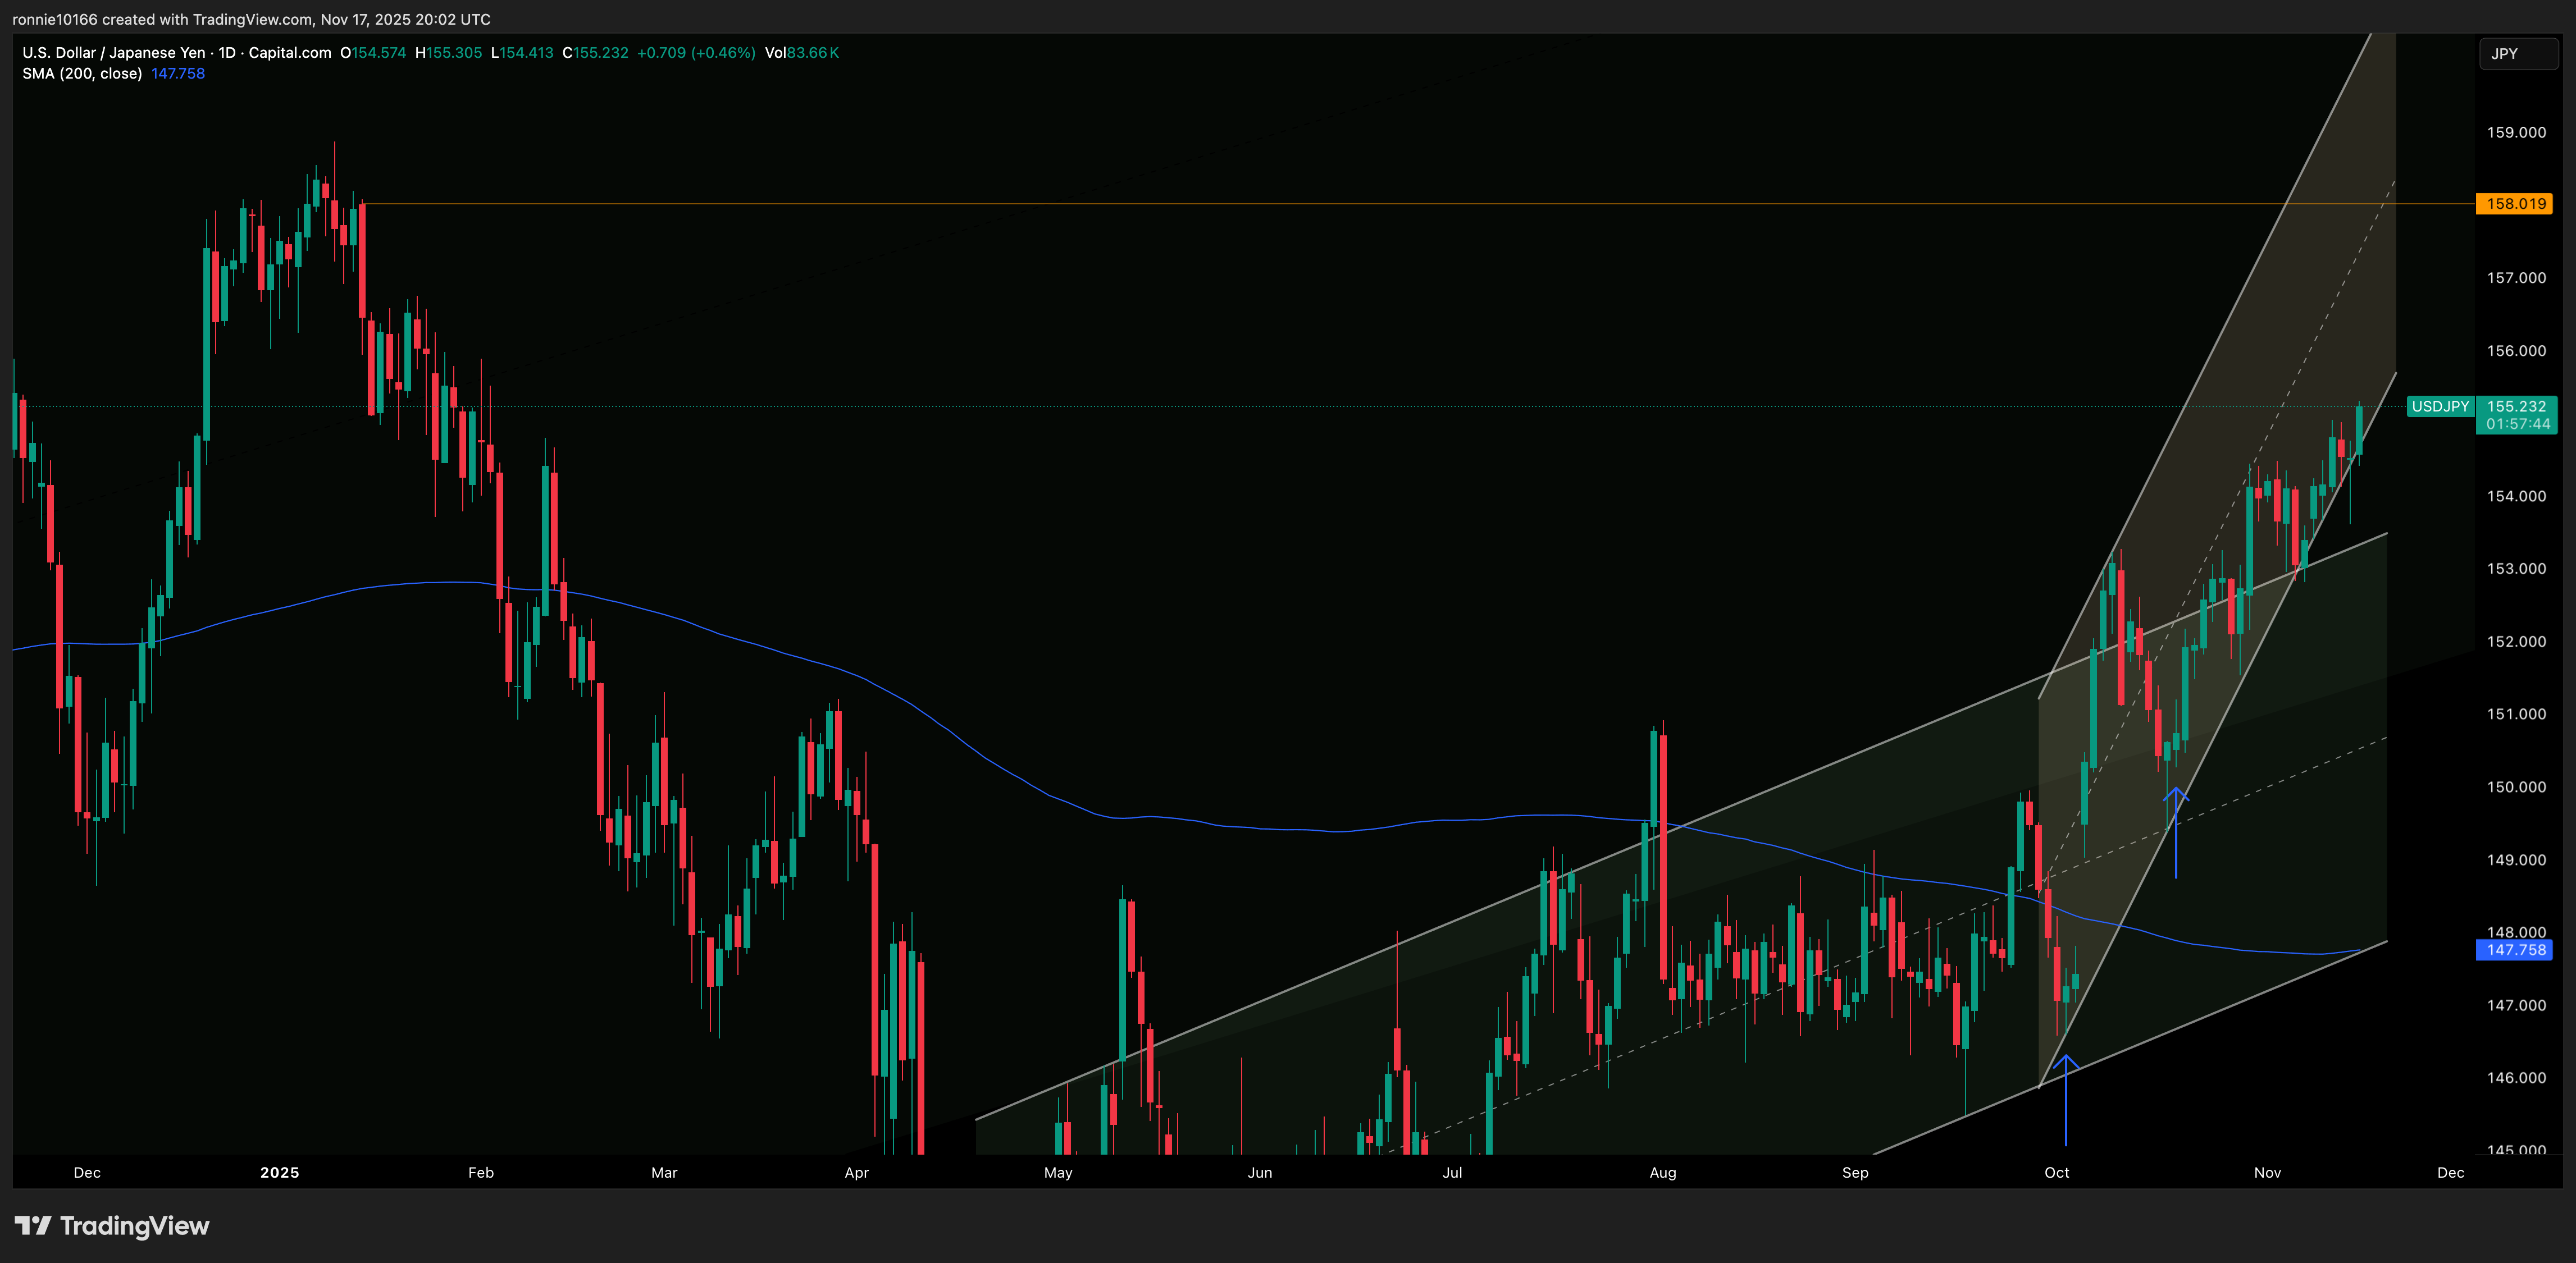Click the green 155.232 price label with countdown
2576x1263 pixels.
pos(2518,406)
